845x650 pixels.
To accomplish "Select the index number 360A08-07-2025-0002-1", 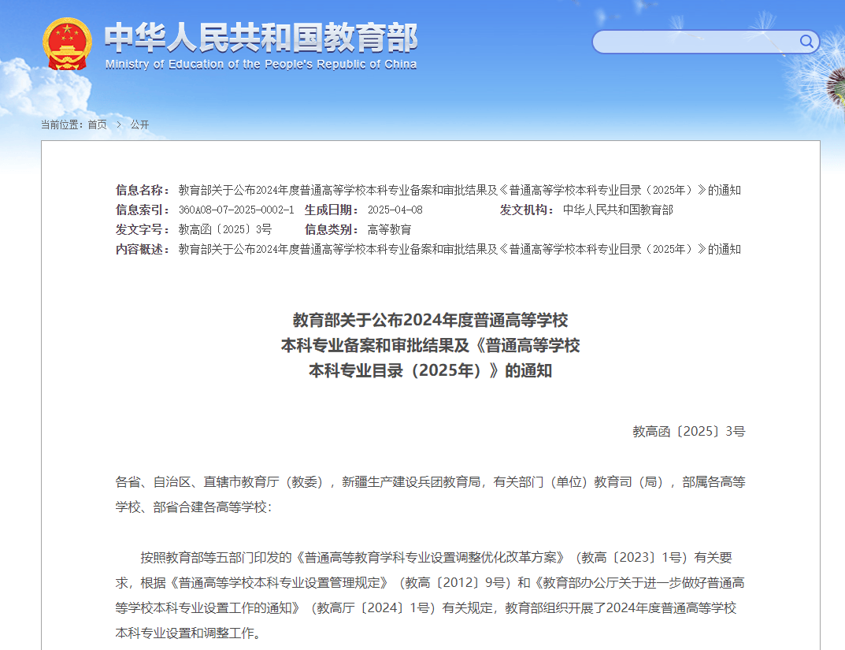I will [236, 210].
